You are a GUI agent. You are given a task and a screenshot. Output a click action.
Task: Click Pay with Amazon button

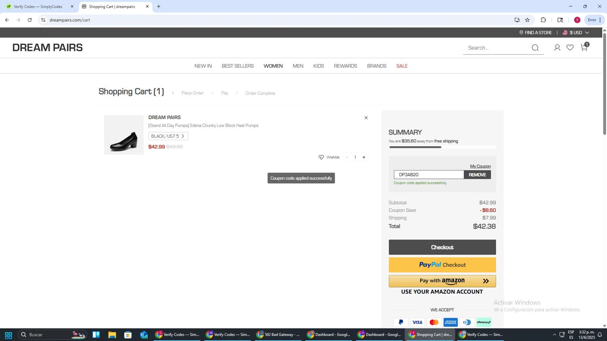(x=442, y=281)
